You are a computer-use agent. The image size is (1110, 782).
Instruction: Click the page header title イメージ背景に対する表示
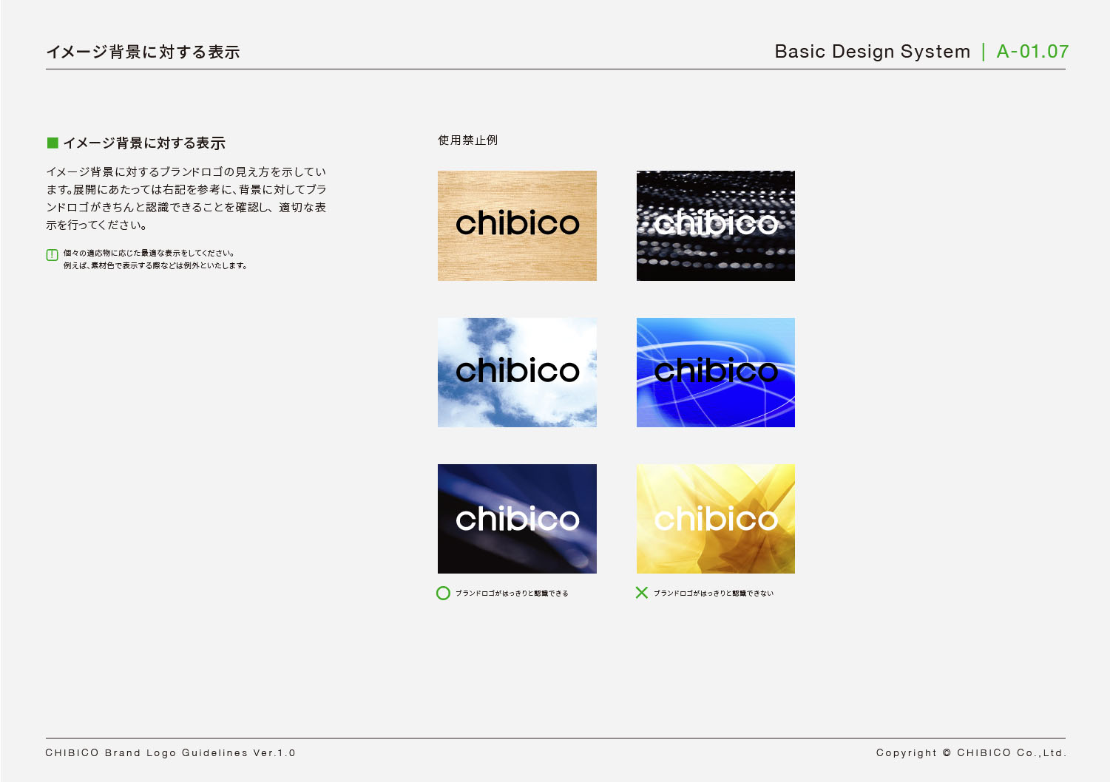pyautogui.click(x=143, y=52)
